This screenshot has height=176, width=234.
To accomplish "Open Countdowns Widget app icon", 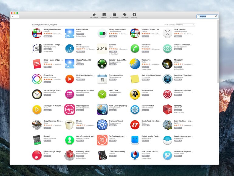I will tap(37, 48).
